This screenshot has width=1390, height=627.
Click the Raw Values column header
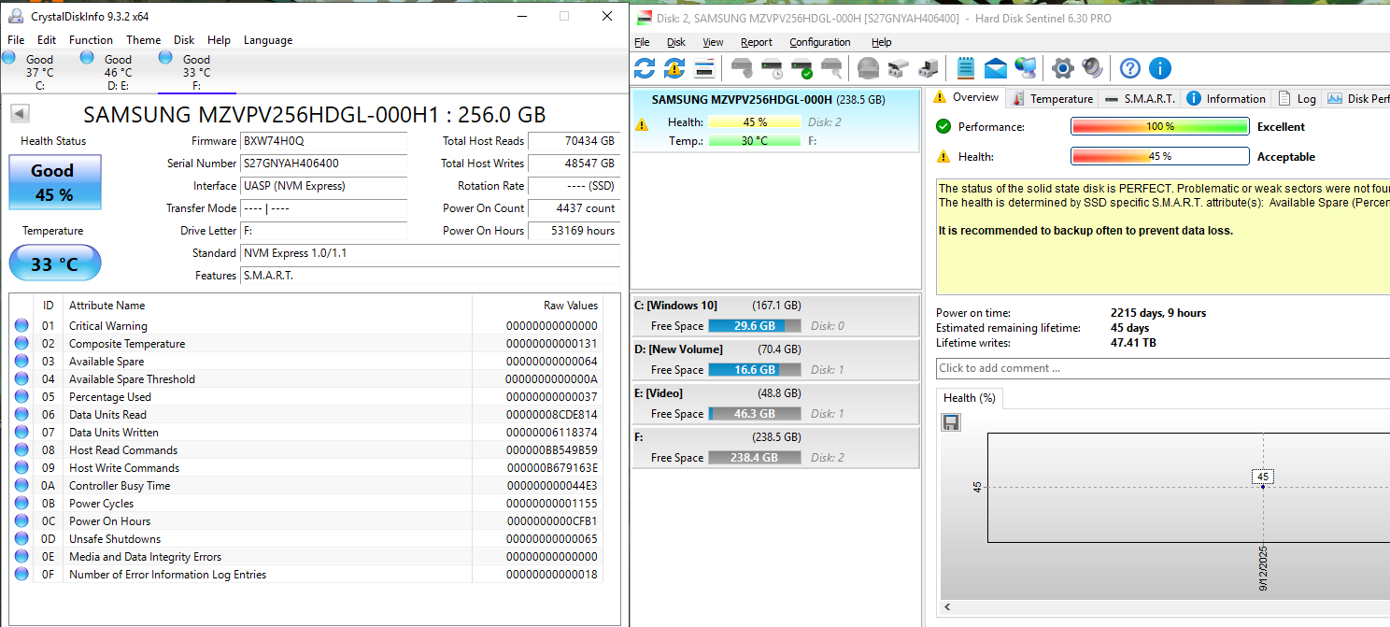pyautogui.click(x=537, y=306)
